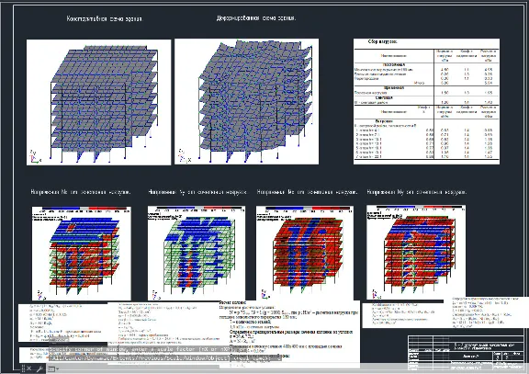Viewport: 529px width, 374px height.
Task: Expand the recent commands dropdown arrow
Action: click(x=58, y=368)
